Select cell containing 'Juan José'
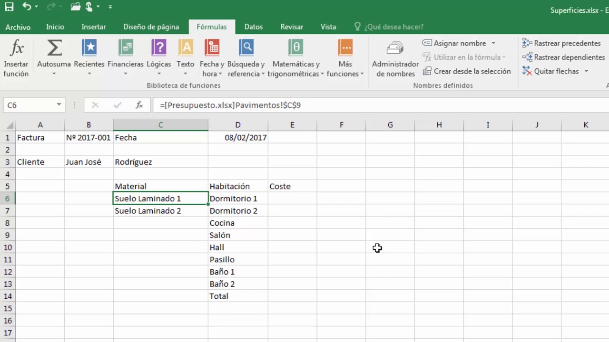The width and height of the screenshot is (609, 342). (x=88, y=162)
